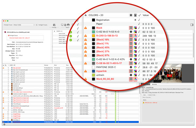Click the Value column header
Image resolution: width=196 pixels, height=128 pixels.
[x=146, y=15]
